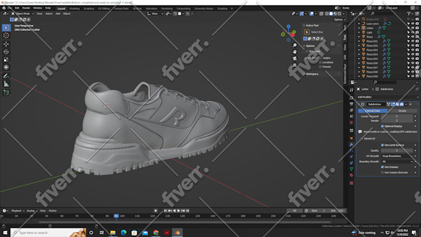Toggle the Locations checkbox in Options

pos(320,62)
